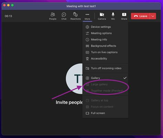Turn on the Camera

pyautogui.click(x=102, y=16)
